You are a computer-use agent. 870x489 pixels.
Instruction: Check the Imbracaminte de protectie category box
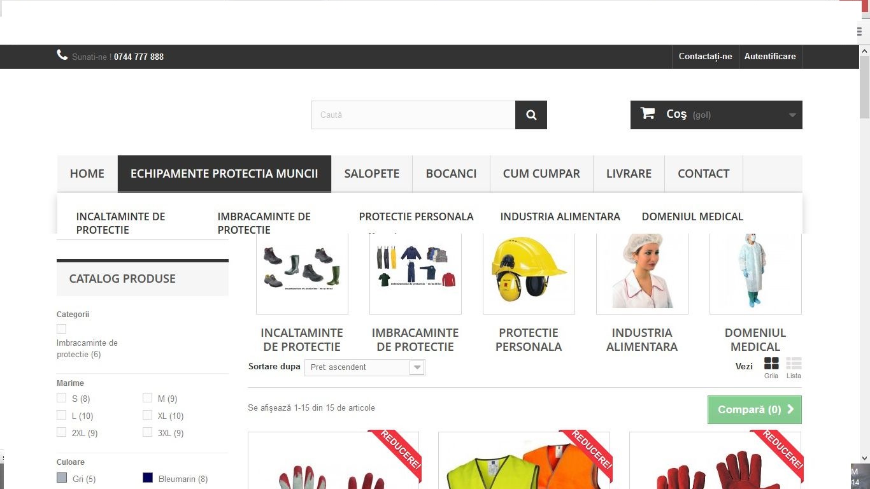click(x=61, y=329)
